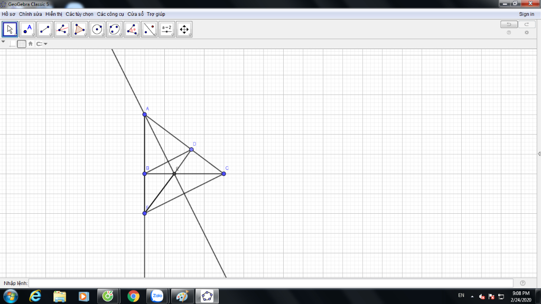The image size is (541, 304).
Task: Open Google Chrome from taskbar
Action: pyautogui.click(x=133, y=296)
